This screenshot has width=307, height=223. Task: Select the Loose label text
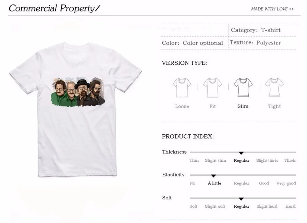(x=182, y=106)
